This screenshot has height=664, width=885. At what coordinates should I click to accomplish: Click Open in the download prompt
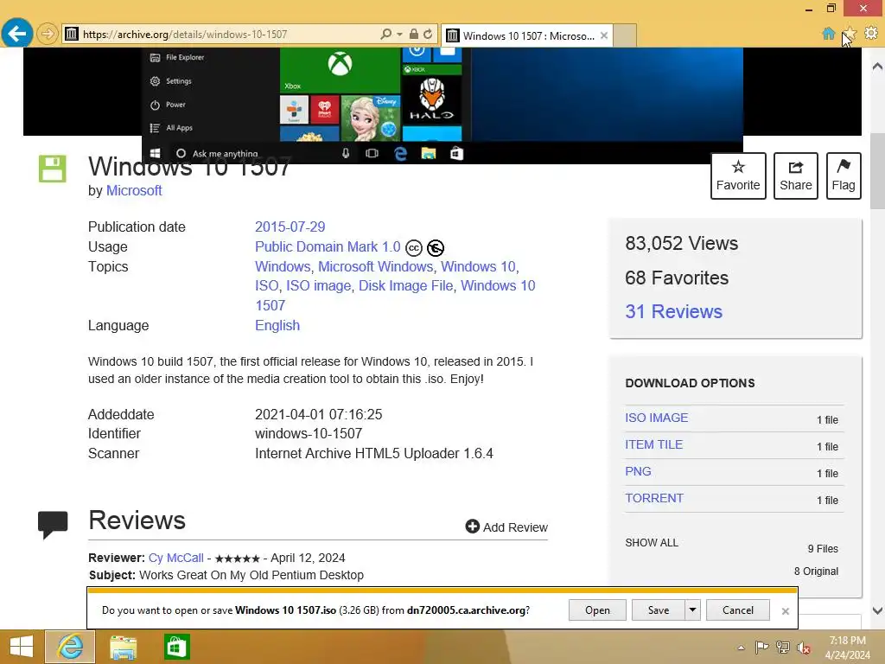pos(597,610)
